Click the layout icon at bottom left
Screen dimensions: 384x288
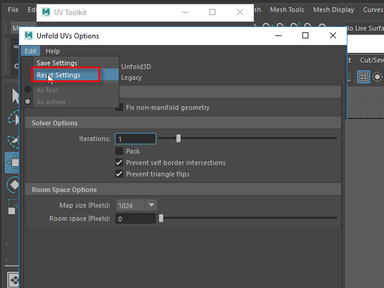13,280
